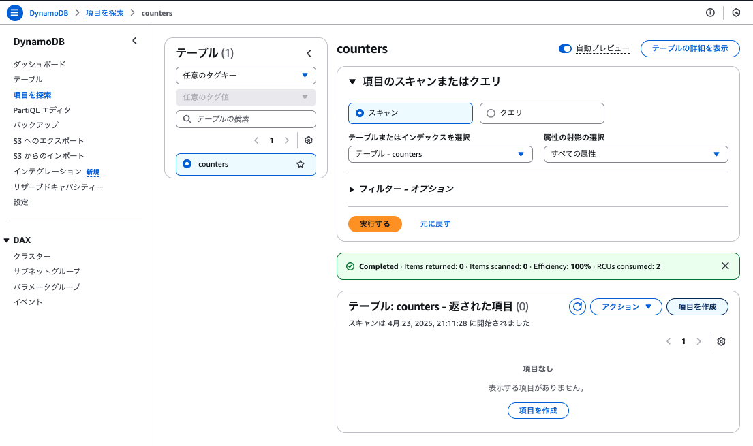
Task: Open the hexagon settings icon at top right
Action: pyautogui.click(x=736, y=13)
